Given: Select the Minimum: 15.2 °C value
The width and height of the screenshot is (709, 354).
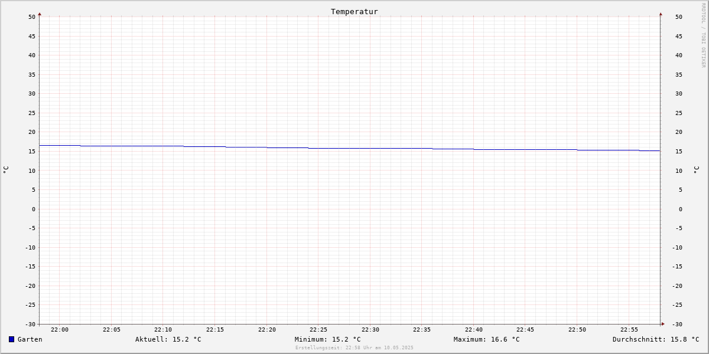Looking at the screenshot, I should pyautogui.click(x=328, y=339).
